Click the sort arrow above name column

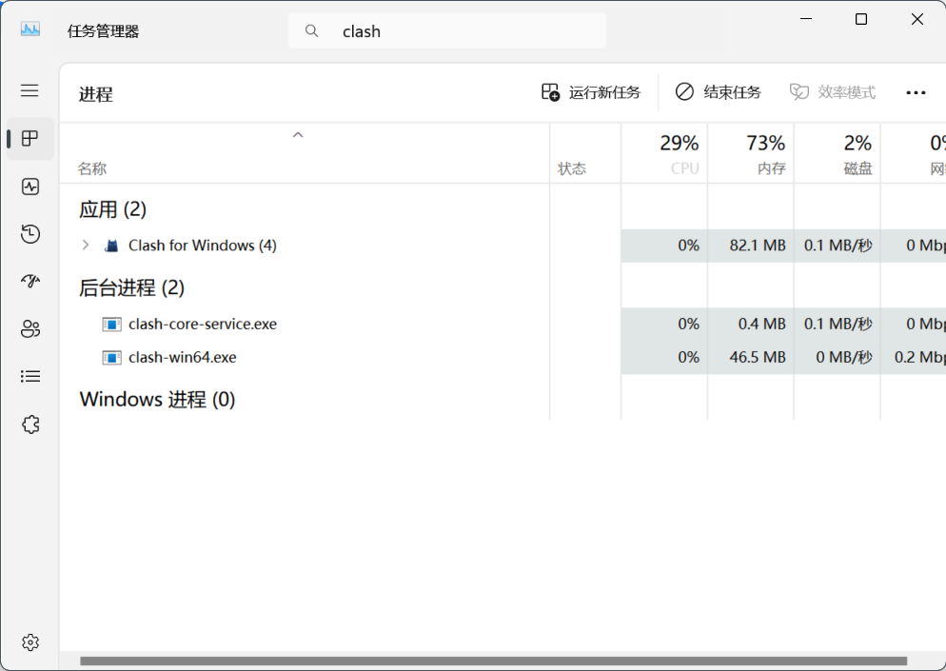point(298,135)
